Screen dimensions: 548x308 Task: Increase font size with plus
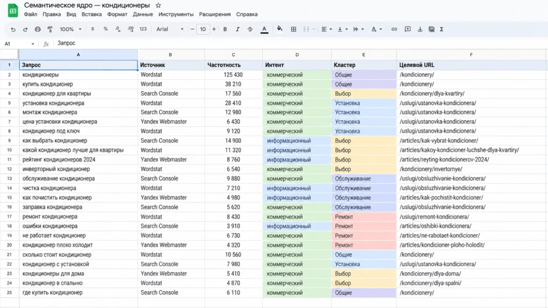tap(214, 29)
